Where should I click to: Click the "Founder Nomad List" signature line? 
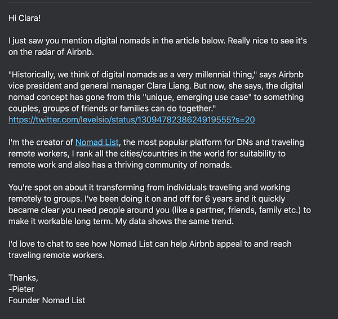pyautogui.click(x=47, y=300)
